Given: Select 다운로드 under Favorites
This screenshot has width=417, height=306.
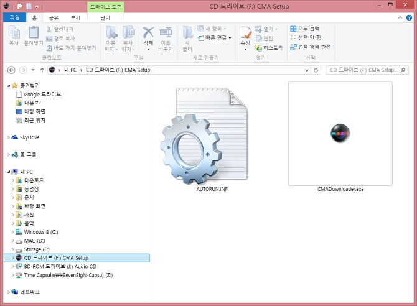Looking at the screenshot, I should click(30, 103).
